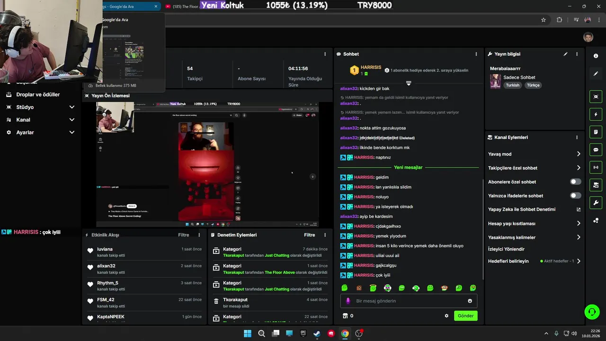Open Hedefleri belirleyin chevron
Screen dimensions: 606x341
(578, 261)
